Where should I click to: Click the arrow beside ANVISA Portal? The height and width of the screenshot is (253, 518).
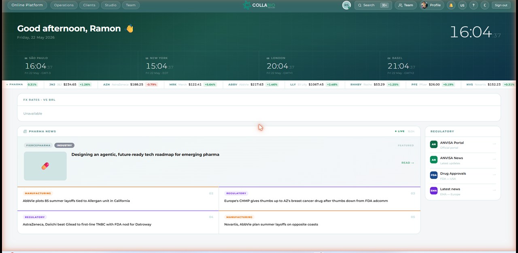pyautogui.click(x=494, y=144)
